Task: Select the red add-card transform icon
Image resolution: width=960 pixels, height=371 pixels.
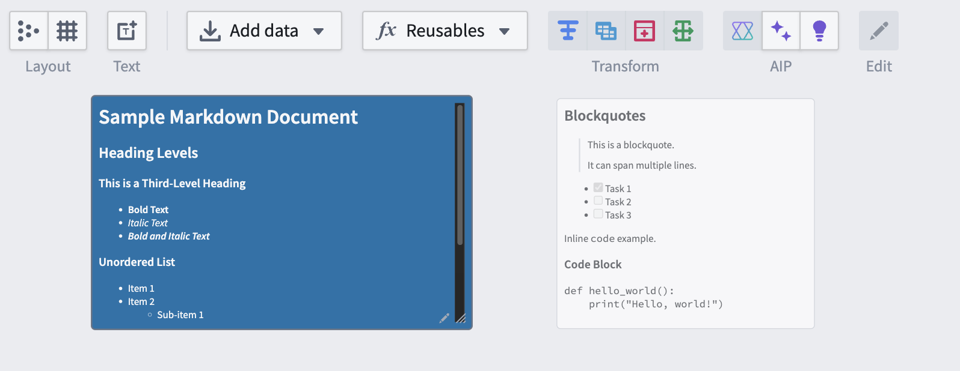Action: coord(644,31)
